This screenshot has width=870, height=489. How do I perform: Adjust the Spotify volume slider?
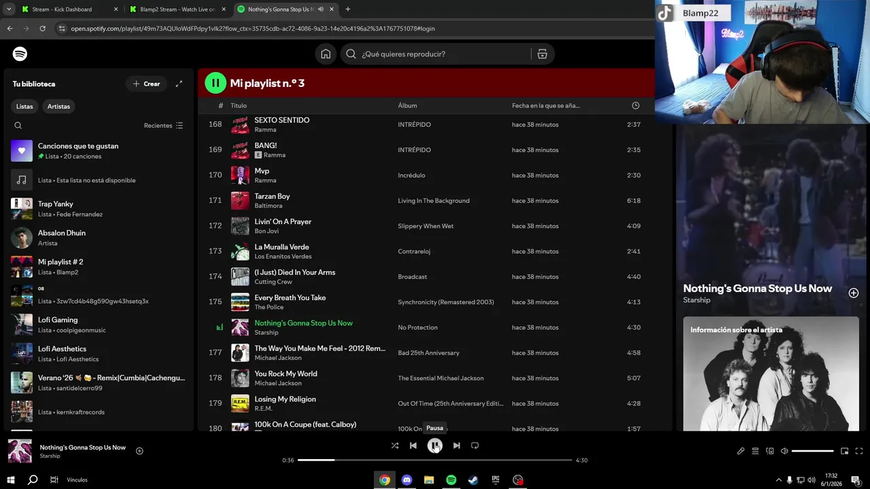(812, 451)
